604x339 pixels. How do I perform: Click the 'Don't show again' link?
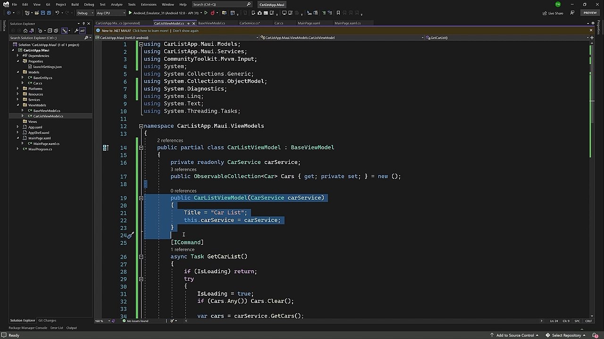[185, 31]
